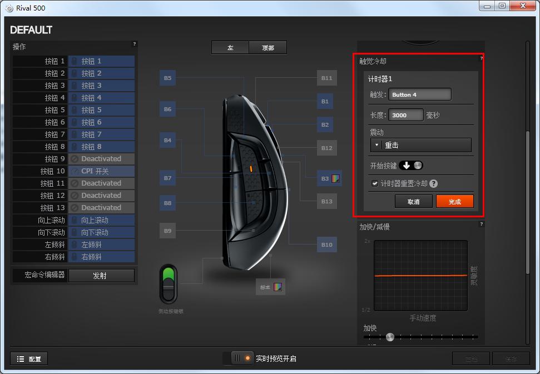Click the 加快 slider handle
540x374 pixels.
[390, 337]
